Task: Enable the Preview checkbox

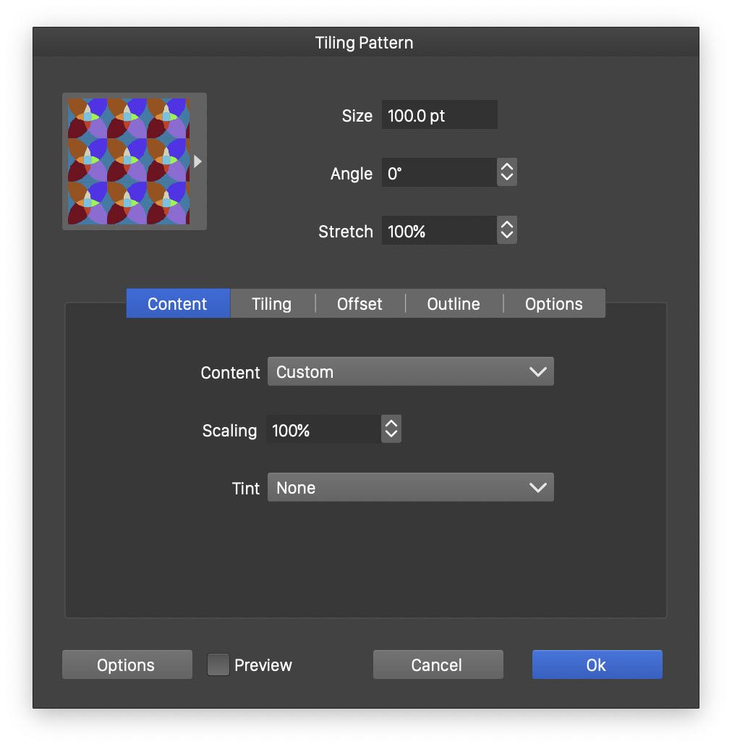Action: click(218, 664)
